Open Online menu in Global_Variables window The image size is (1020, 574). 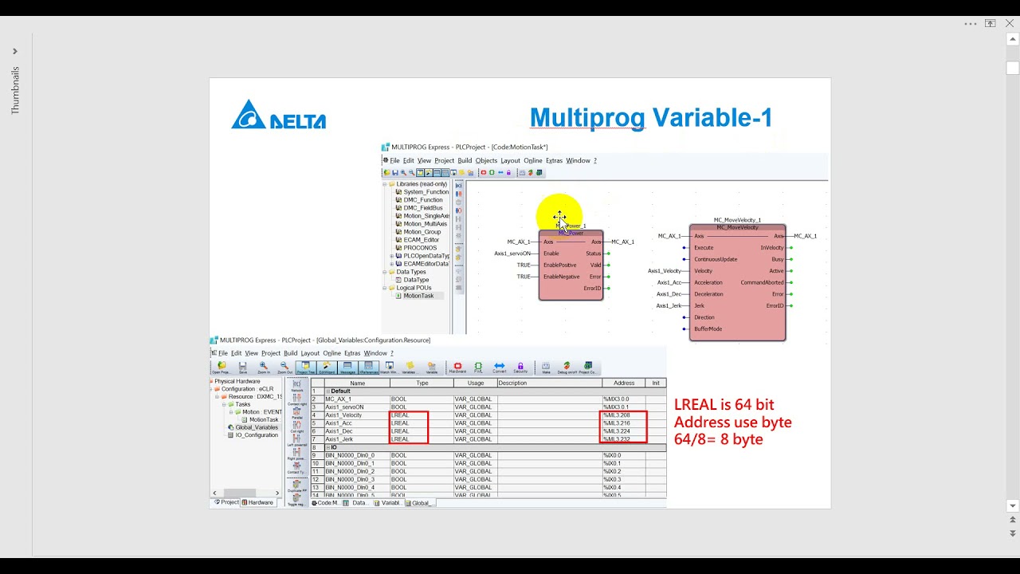click(x=331, y=353)
